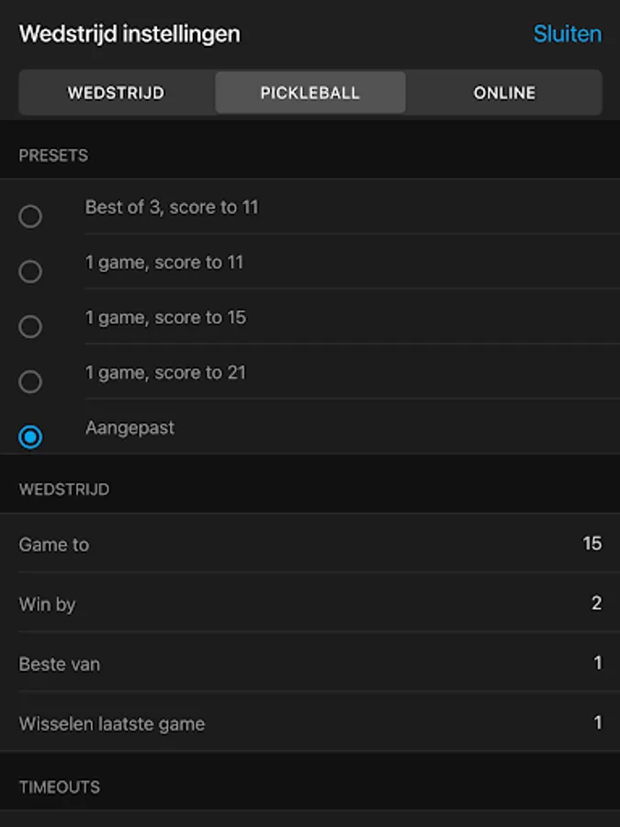The height and width of the screenshot is (827, 620).
Task: Click the 'Best of 3, score to 11' label
Action: click(172, 208)
